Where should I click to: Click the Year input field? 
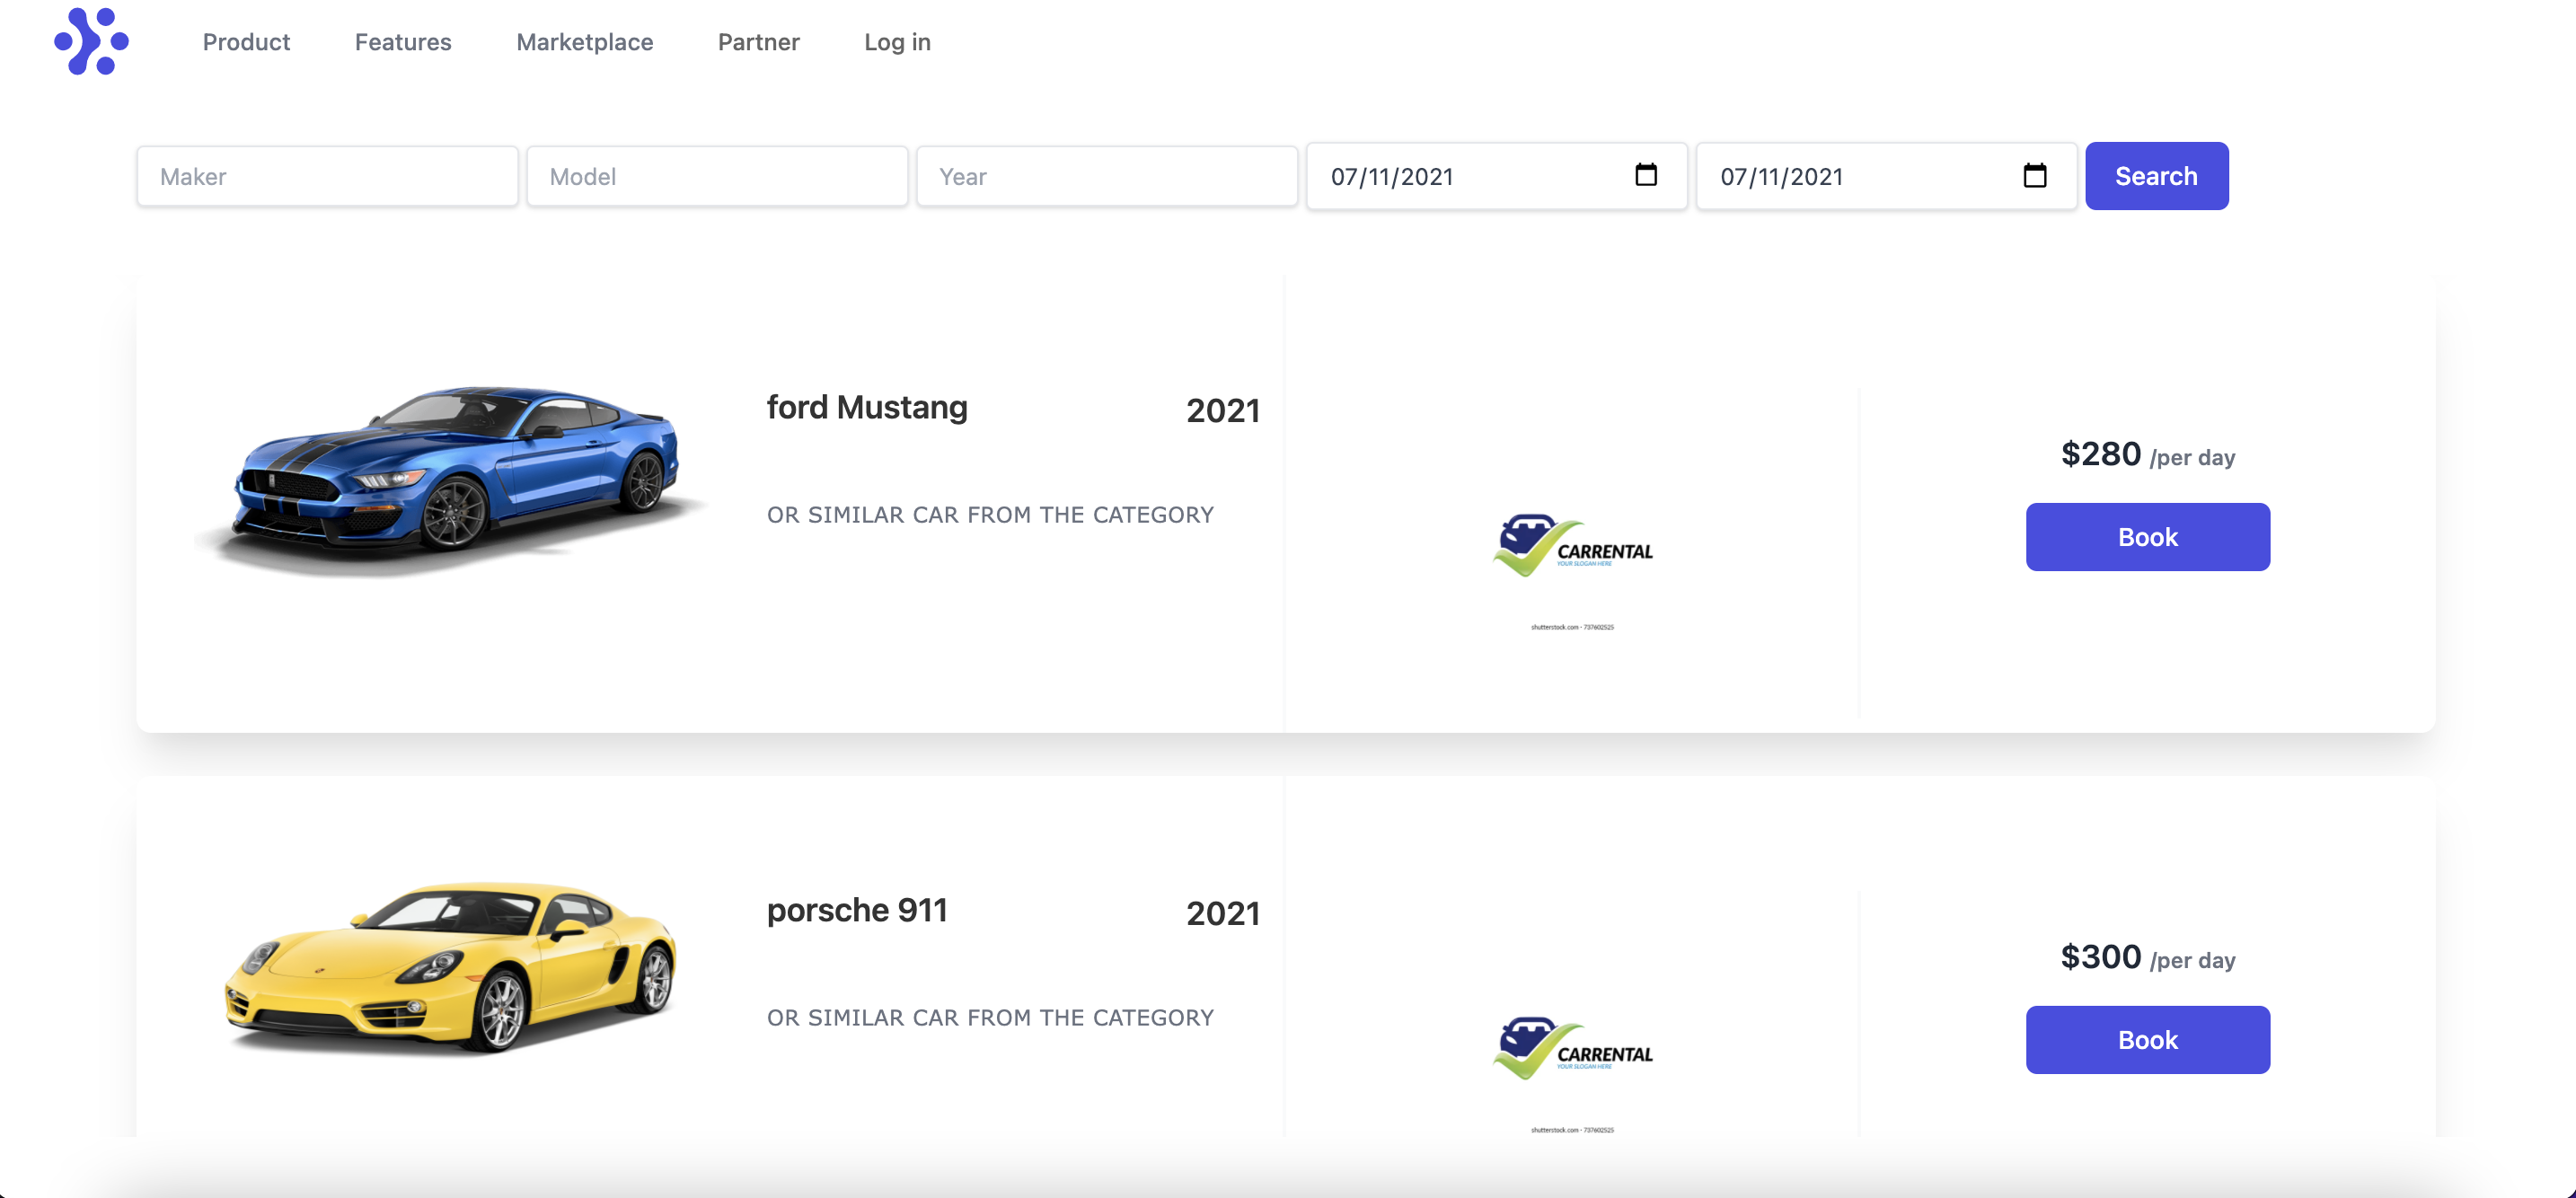click(1107, 176)
